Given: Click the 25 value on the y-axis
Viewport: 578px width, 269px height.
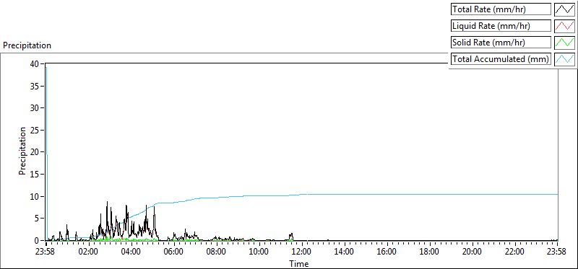Looking at the screenshot, I should click(34, 130).
